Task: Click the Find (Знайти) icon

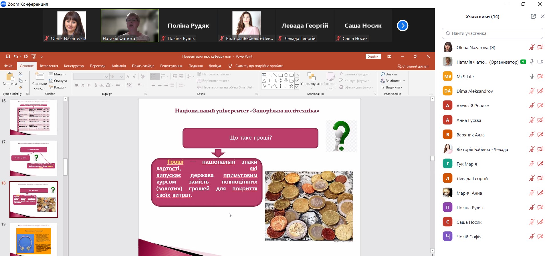Action: point(383,74)
